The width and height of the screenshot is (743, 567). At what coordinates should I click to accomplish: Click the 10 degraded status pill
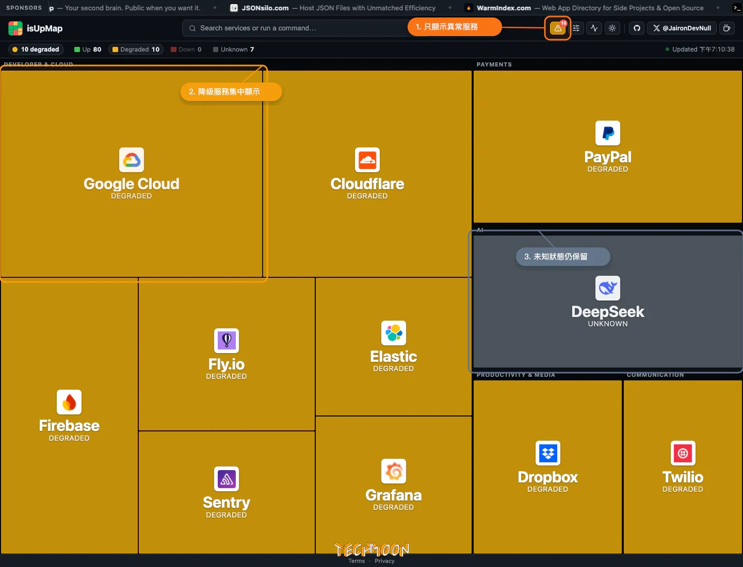36,49
